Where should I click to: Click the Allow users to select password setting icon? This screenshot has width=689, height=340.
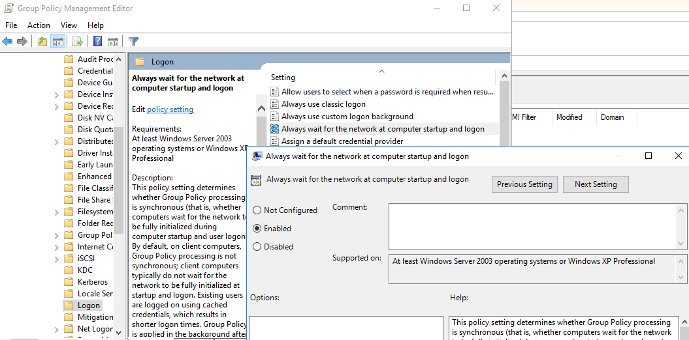tap(275, 92)
